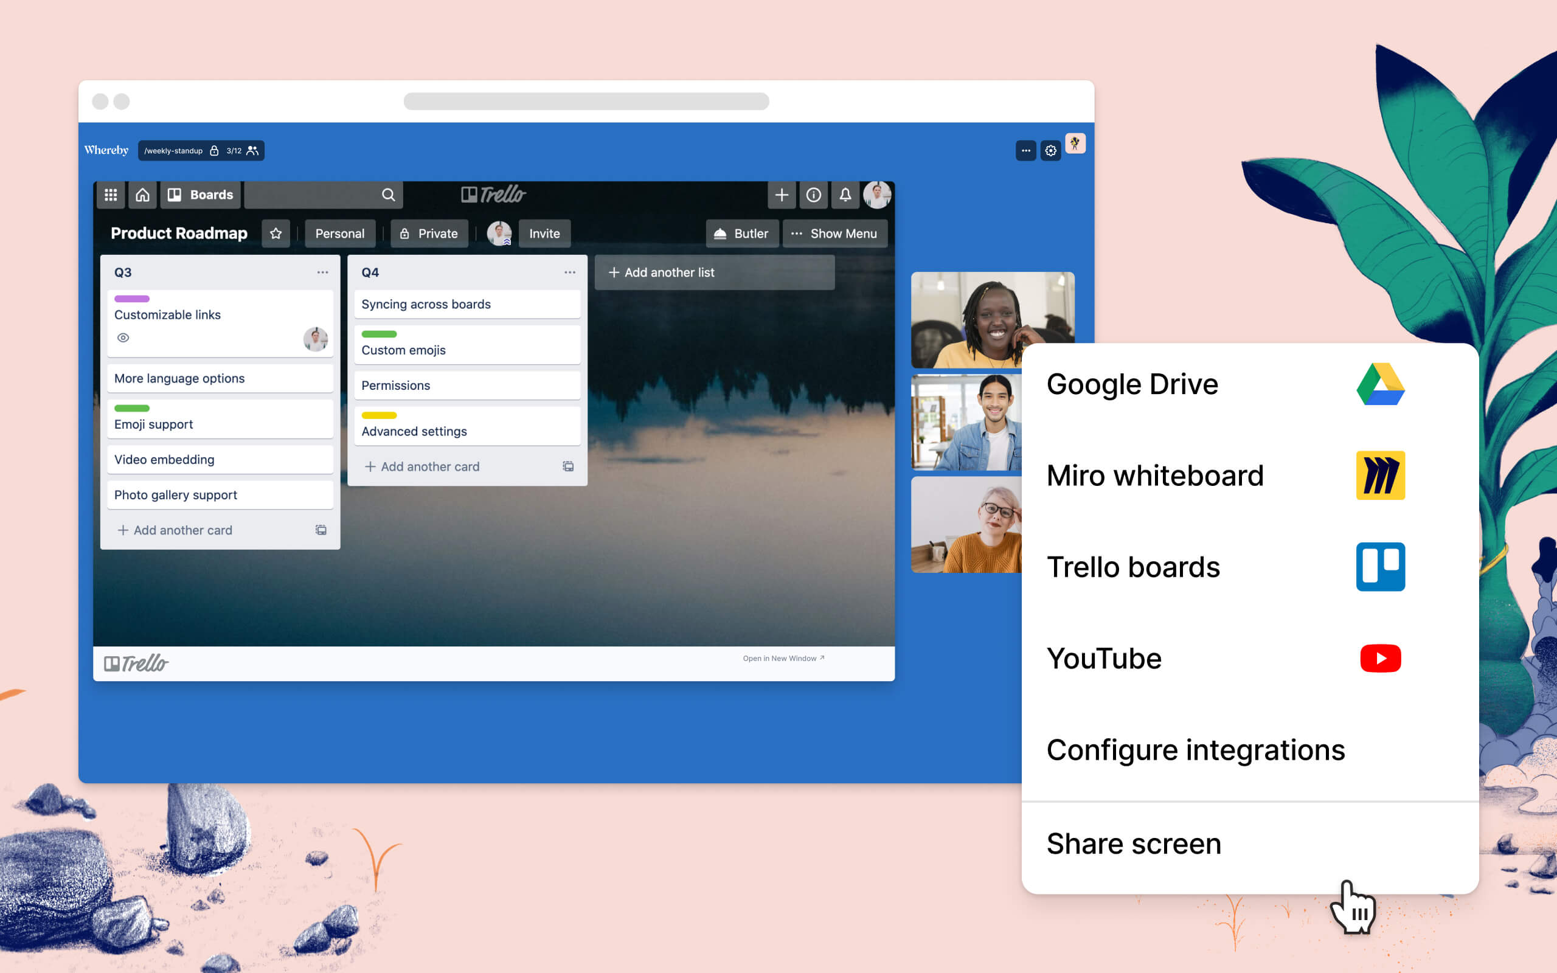The width and height of the screenshot is (1557, 973).
Task: Click the Trello home icon
Action: [142, 195]
